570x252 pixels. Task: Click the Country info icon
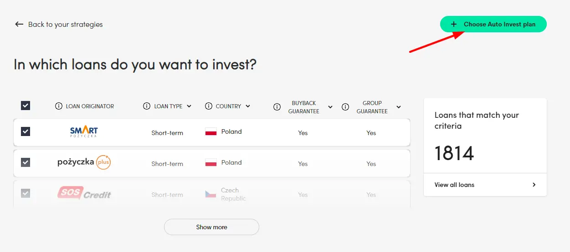pos(209,106)
